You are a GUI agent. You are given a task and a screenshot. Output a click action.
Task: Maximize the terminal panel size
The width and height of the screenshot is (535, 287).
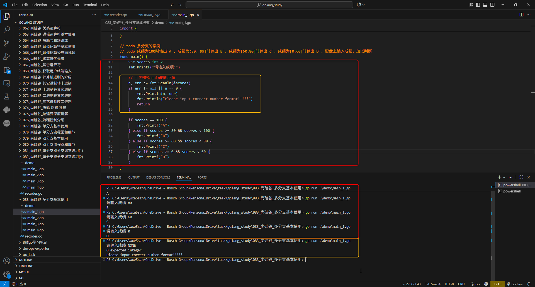coord(521,177)
